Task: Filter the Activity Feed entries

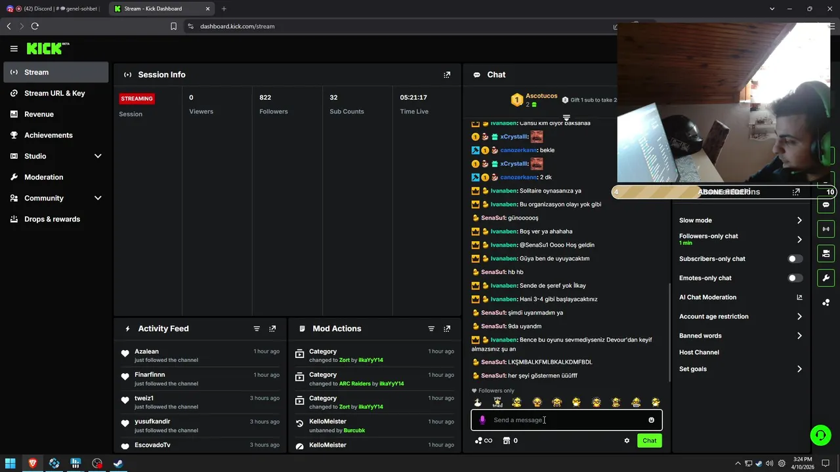Action: pos(257,328)
